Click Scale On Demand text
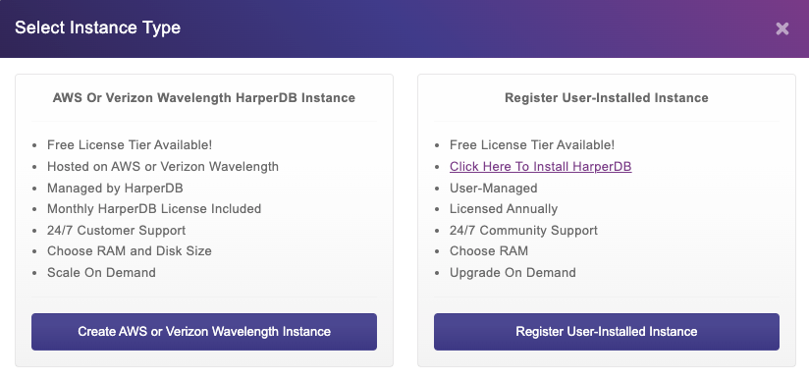809x380 pixels. [x=101, y=273]
